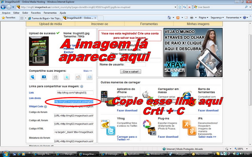The width and height of the screenshot is (252, 157).
Task: Open the Exibir menu
Action: coord(25,13)
